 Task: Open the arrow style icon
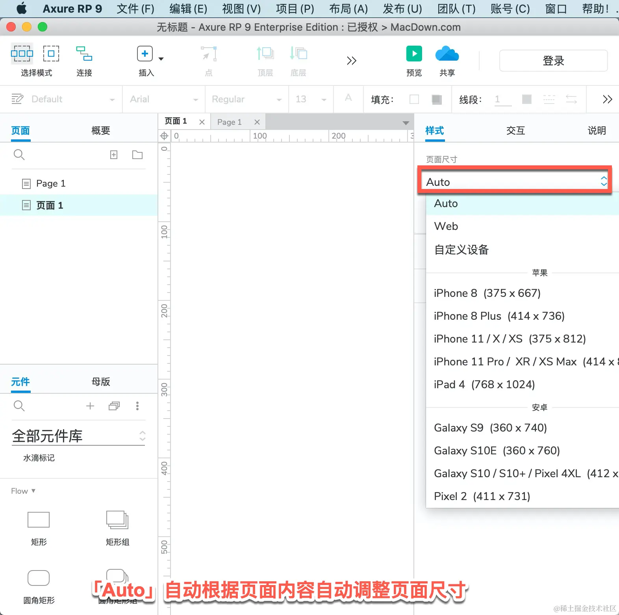coord(571,99)
